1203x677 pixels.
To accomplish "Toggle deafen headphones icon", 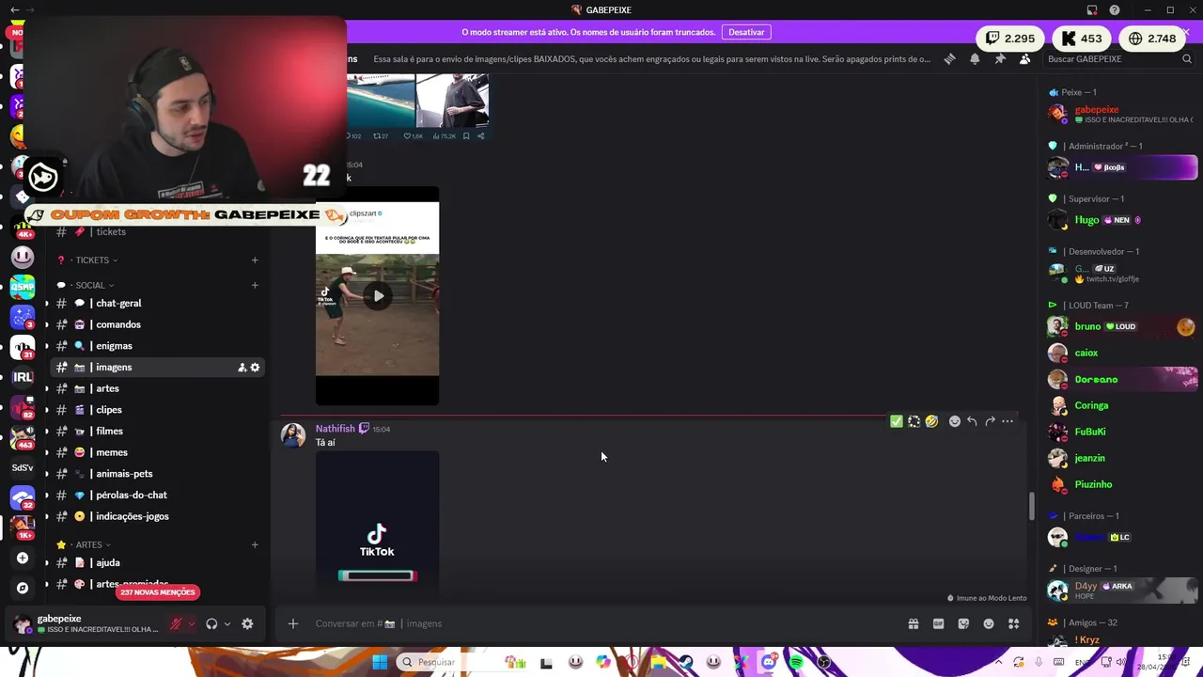I will 211,623.
